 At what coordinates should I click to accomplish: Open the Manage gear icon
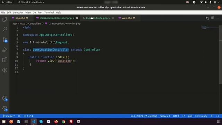(5, 108)
